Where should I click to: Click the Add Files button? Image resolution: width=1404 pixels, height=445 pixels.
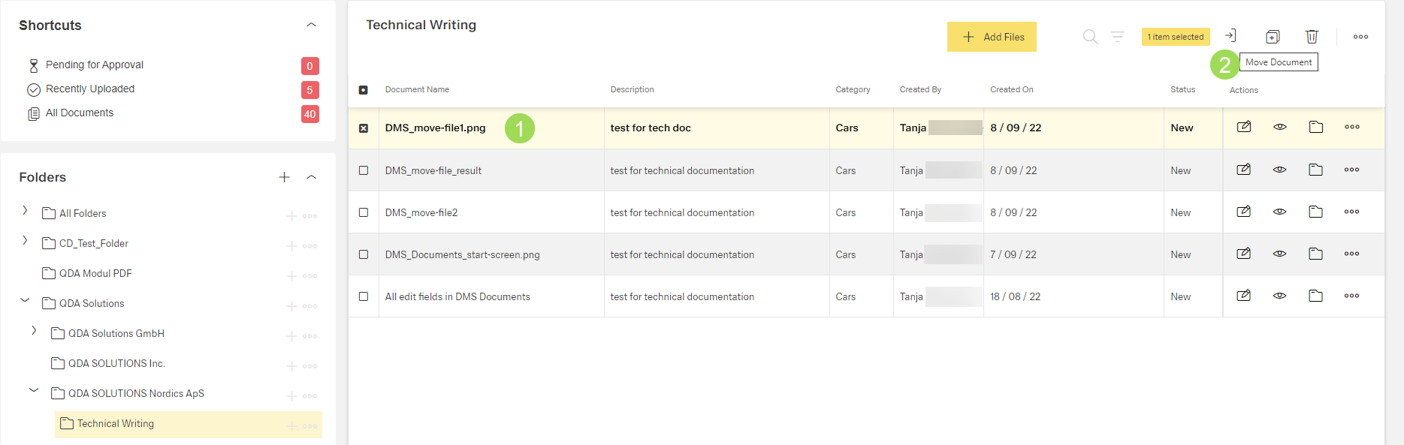pyautogui.click(x=992, y=37)
